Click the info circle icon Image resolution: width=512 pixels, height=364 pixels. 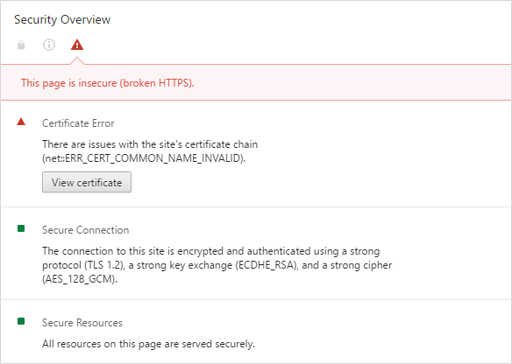pyautogui.click(x=49, y=45)
